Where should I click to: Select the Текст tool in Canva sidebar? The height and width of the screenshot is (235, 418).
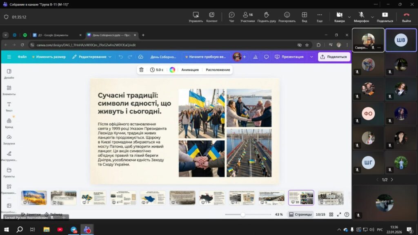coord(9,107)
